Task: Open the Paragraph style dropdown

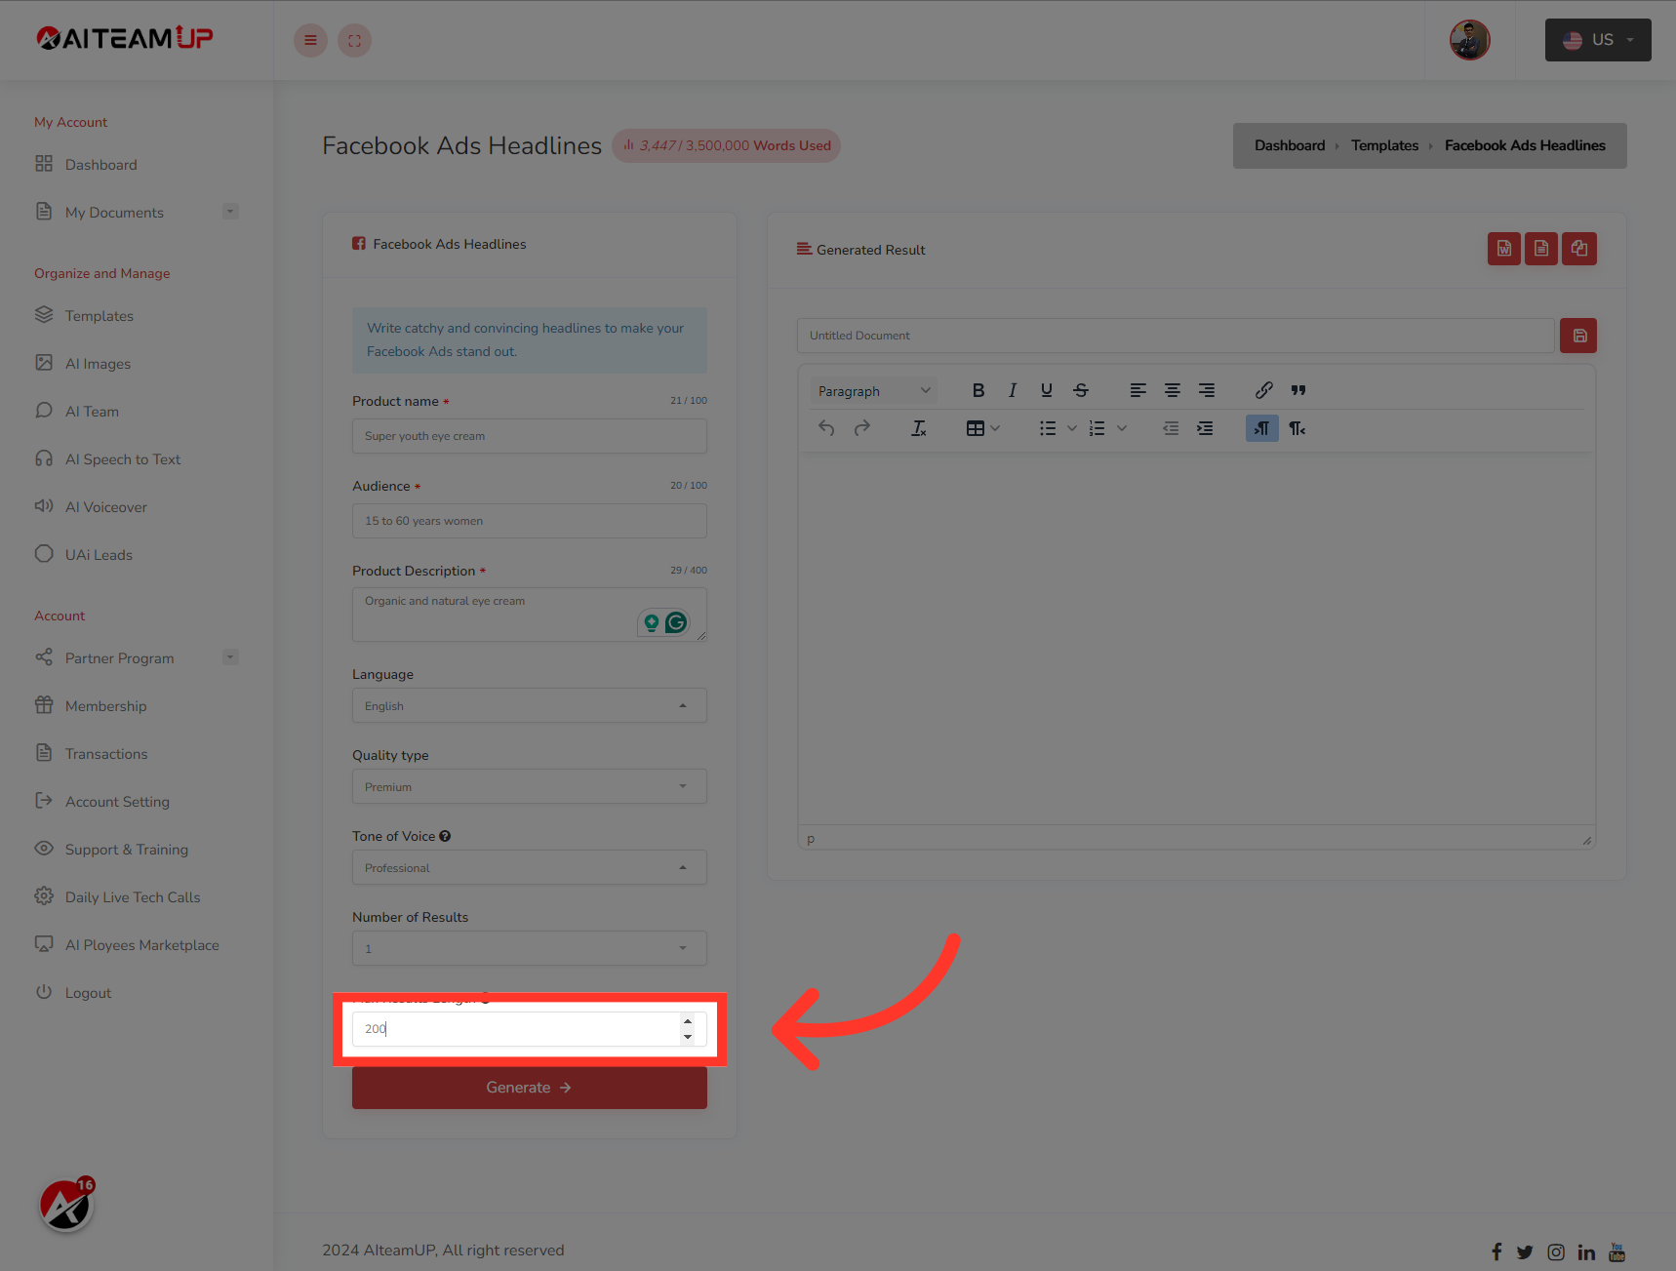Action: pos(873,390)
